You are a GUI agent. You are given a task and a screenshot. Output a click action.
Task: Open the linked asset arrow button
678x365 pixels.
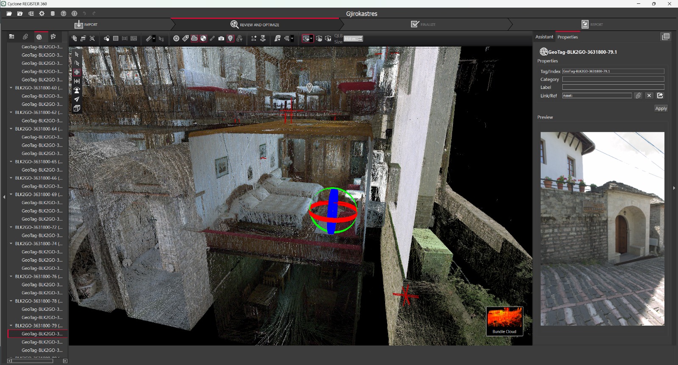point(660,96)
